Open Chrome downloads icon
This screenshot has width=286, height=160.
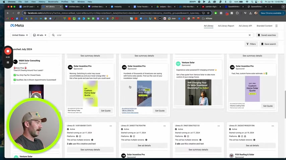click(251, 13)
